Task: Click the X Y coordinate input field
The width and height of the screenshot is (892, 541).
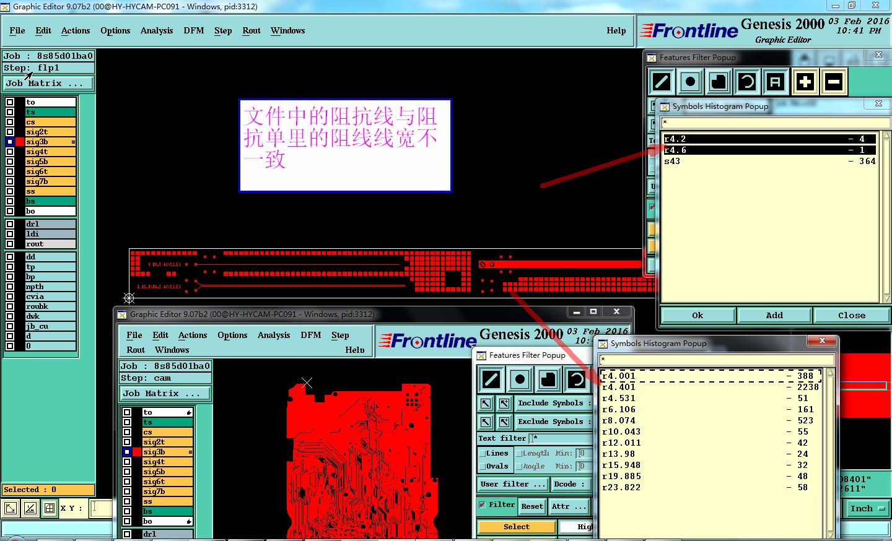Action: coord(102,508)
